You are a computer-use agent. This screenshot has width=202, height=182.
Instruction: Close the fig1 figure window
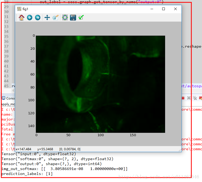(175, 9)
